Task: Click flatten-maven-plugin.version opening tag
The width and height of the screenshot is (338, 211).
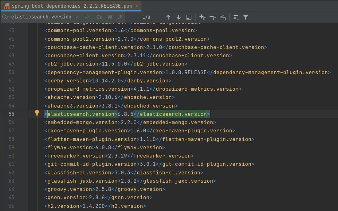Action: pyautogui.click(x=92, y=139)
